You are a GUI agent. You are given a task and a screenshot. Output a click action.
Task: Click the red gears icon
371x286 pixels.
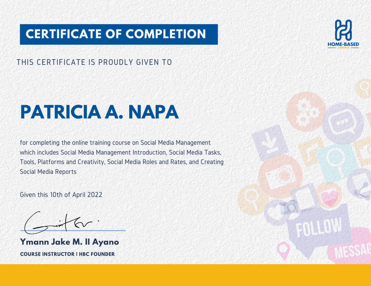[306, 111]
